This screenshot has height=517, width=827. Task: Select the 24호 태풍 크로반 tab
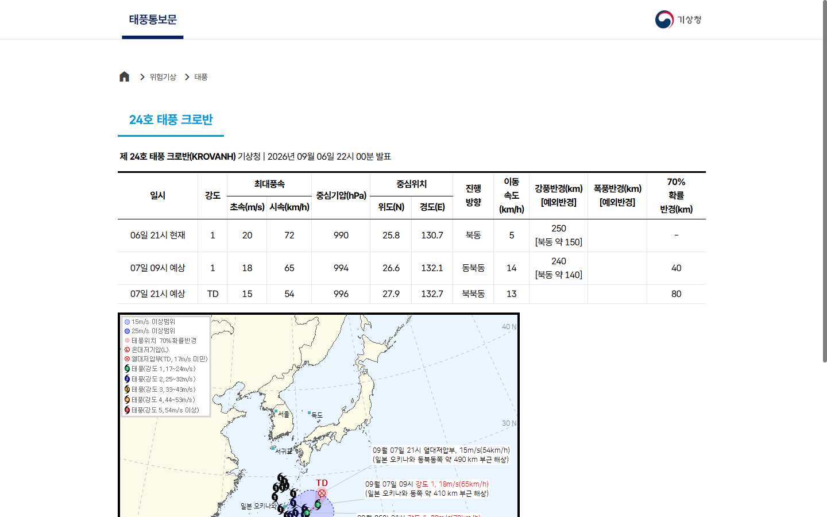[x=171, y=119]
